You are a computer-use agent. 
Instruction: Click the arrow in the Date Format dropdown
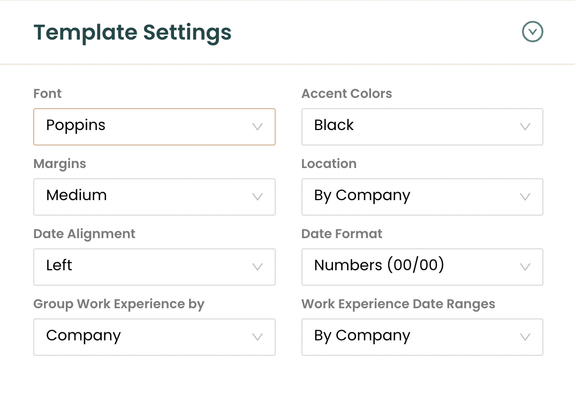(525, 267)
